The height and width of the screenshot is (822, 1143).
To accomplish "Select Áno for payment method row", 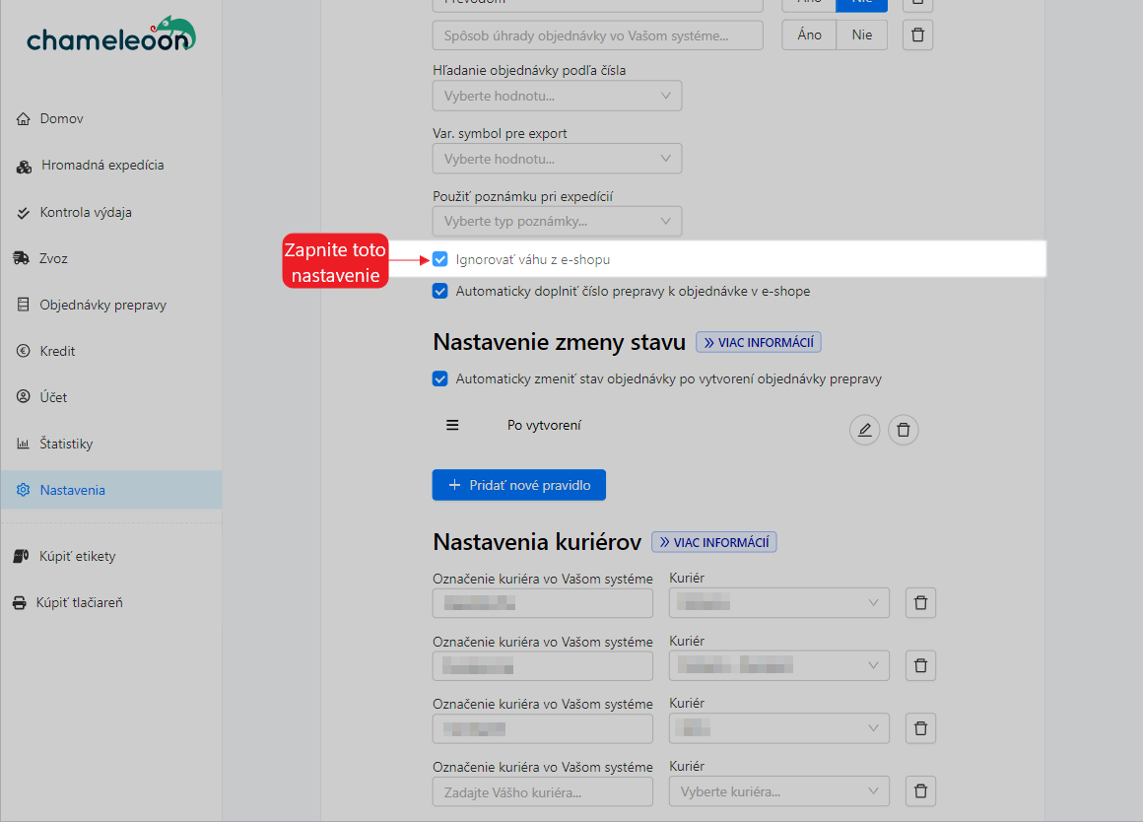I will coord(809,35).
